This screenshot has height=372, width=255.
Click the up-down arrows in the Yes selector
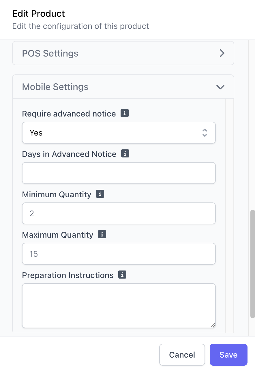(x=205, y=133)
